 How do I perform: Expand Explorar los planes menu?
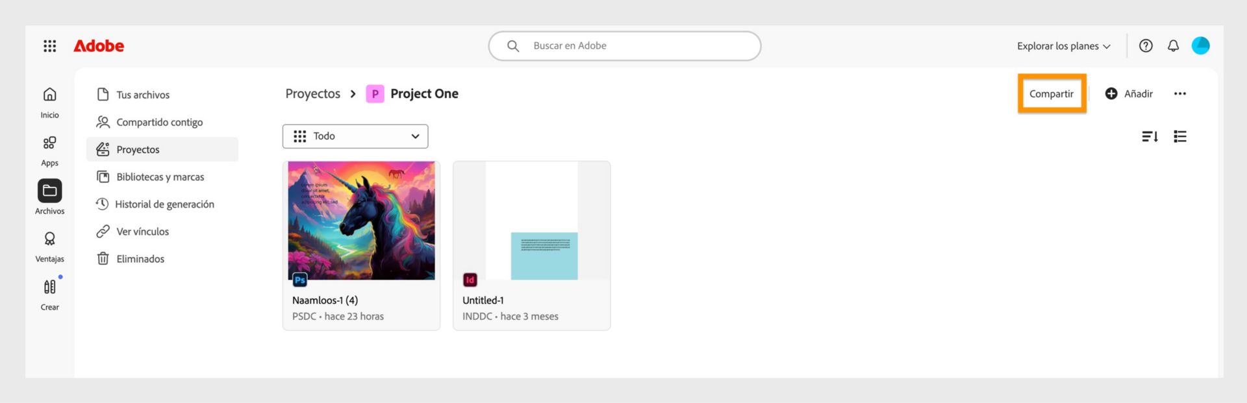tap(1063, 46)
